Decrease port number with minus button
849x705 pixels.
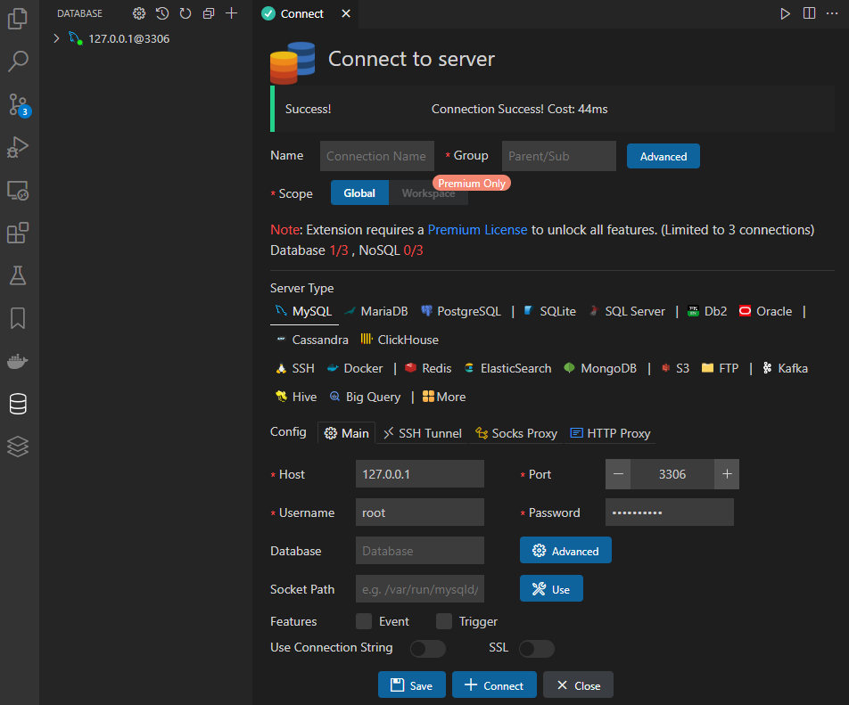[x=618, y=474]
